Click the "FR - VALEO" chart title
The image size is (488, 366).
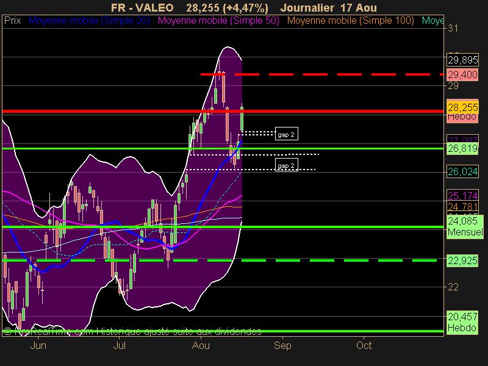click(142, 7)
